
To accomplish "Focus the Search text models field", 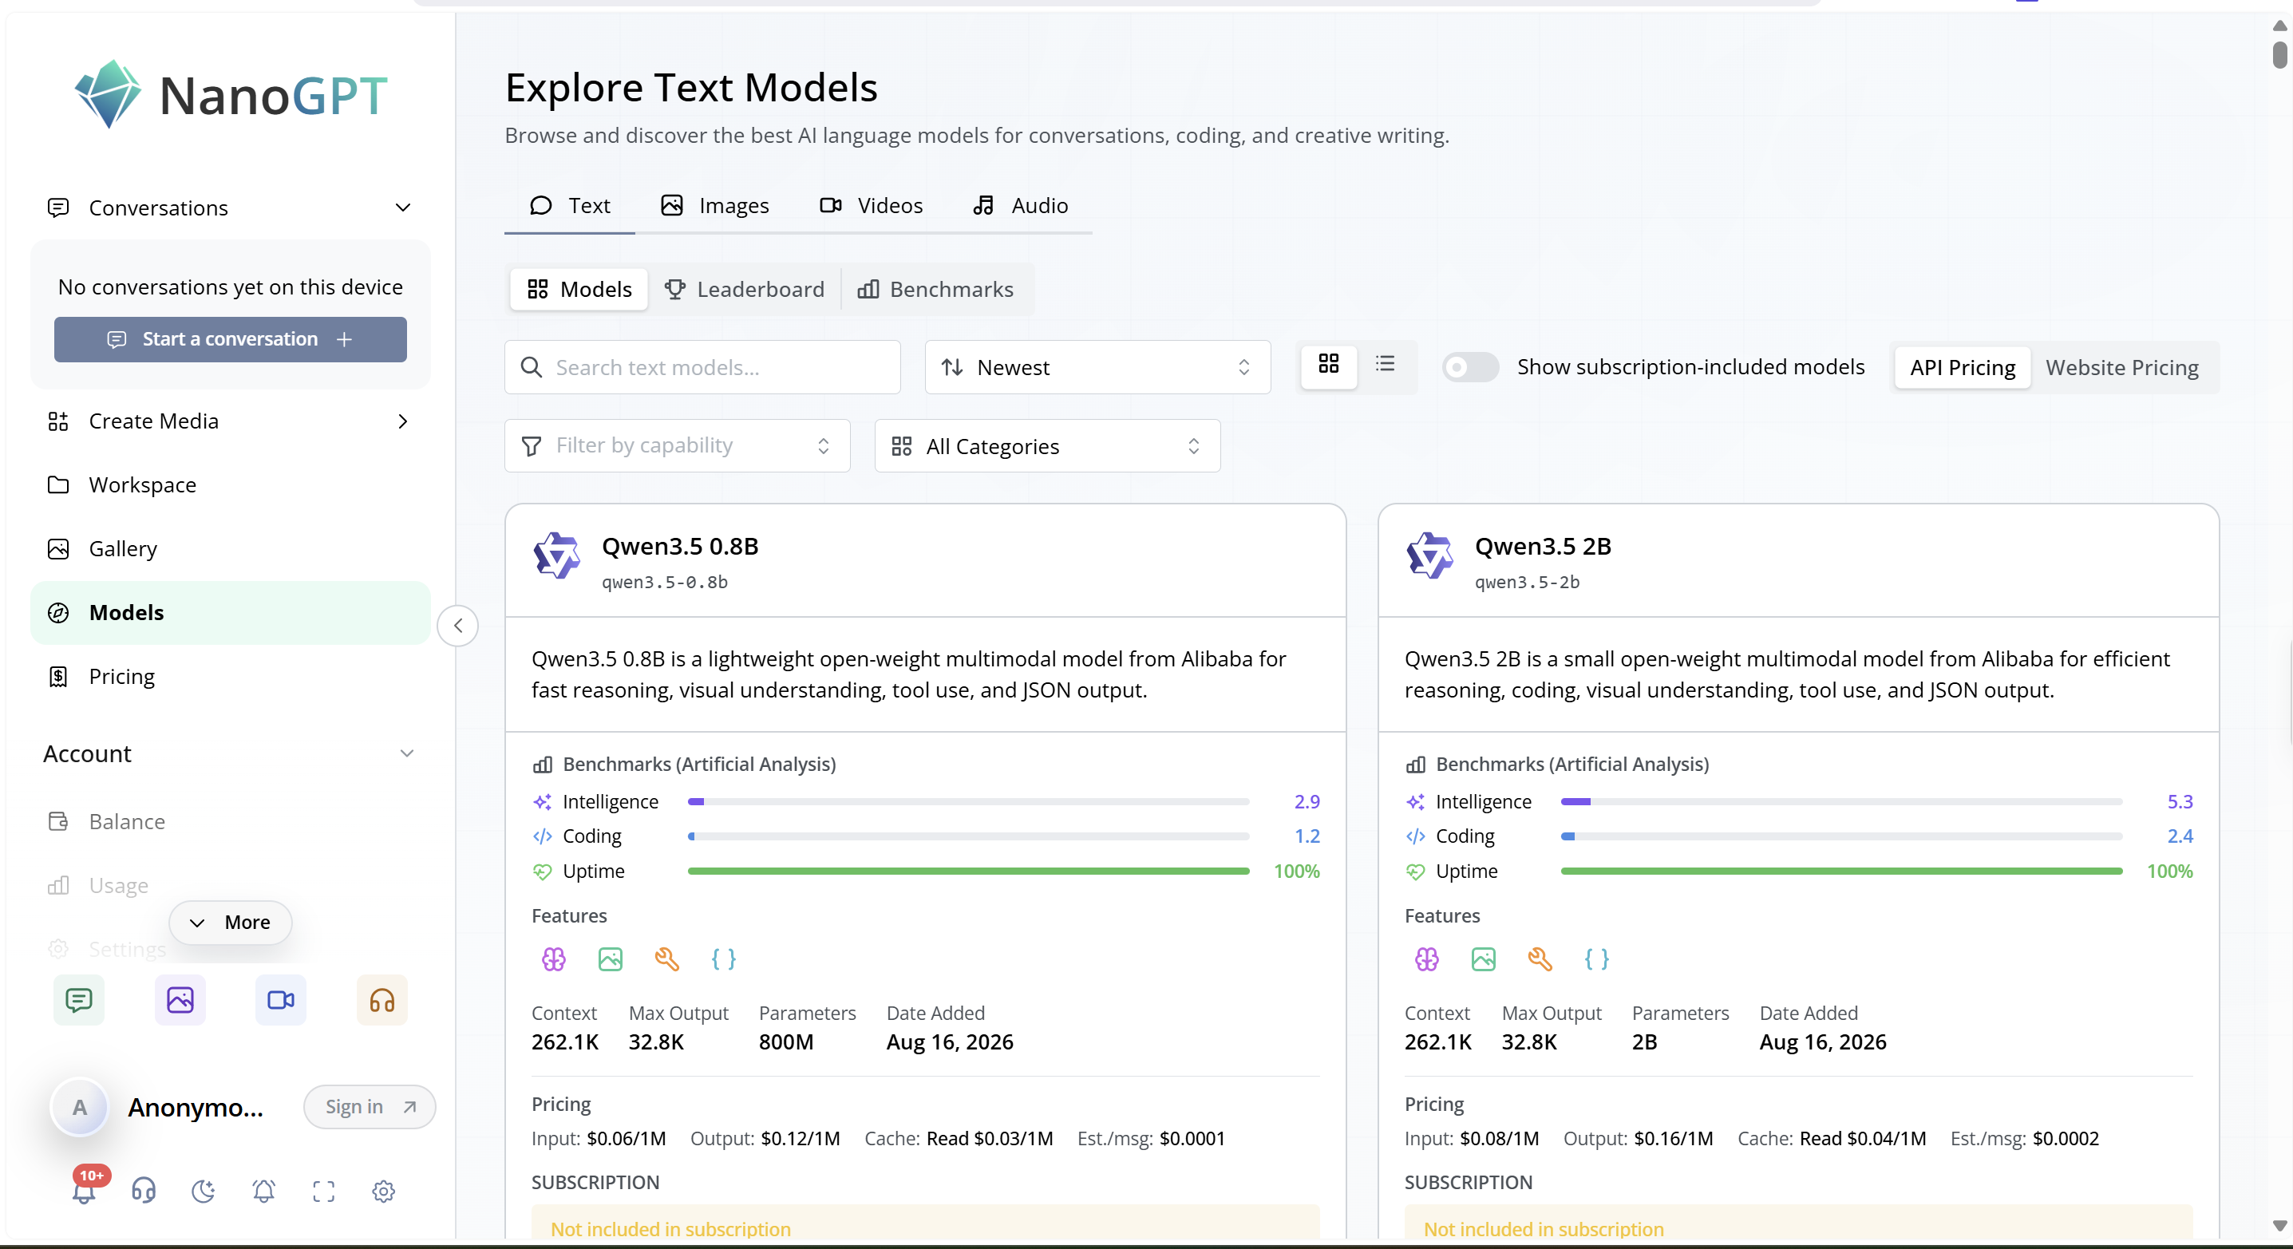I will tap(702, 367).
